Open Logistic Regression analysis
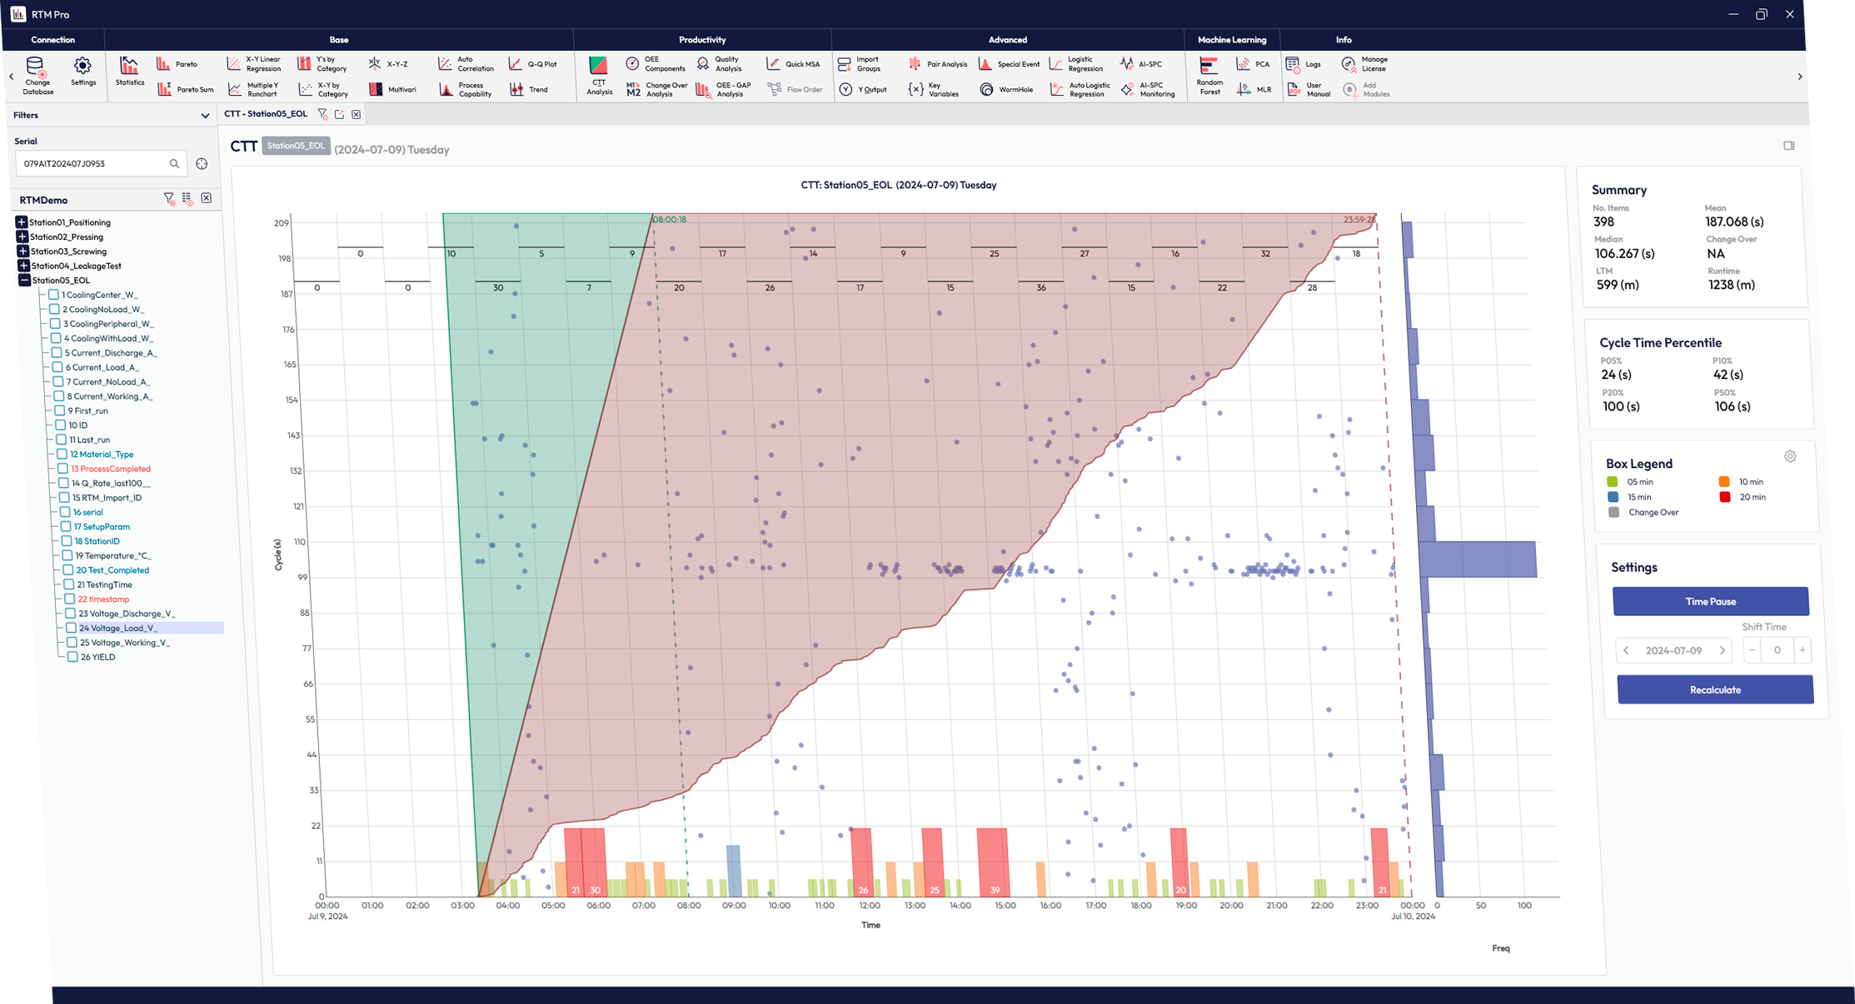Viewport: 1855px width, 1004px height. click(1077, 63)
